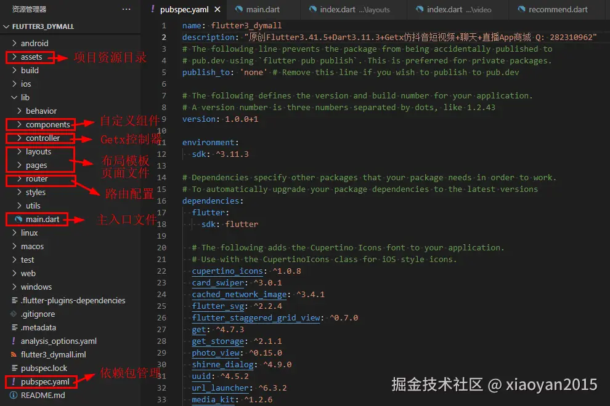
Task: Click the Dart icon on recommend.dart tab
Action: (x=521, y=9)
